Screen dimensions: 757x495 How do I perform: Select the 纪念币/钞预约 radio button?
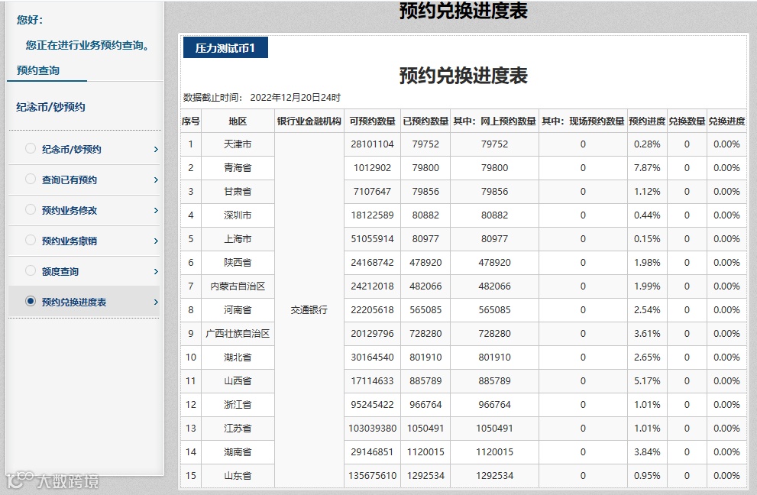pyautogui.click(x=31, y=148)
